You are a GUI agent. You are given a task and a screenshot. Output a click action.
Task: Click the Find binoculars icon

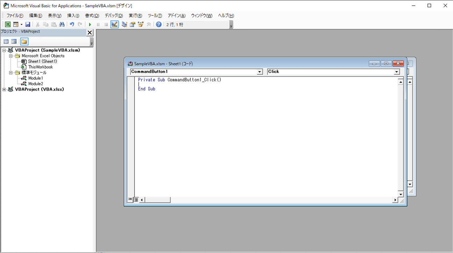[62, 24]
